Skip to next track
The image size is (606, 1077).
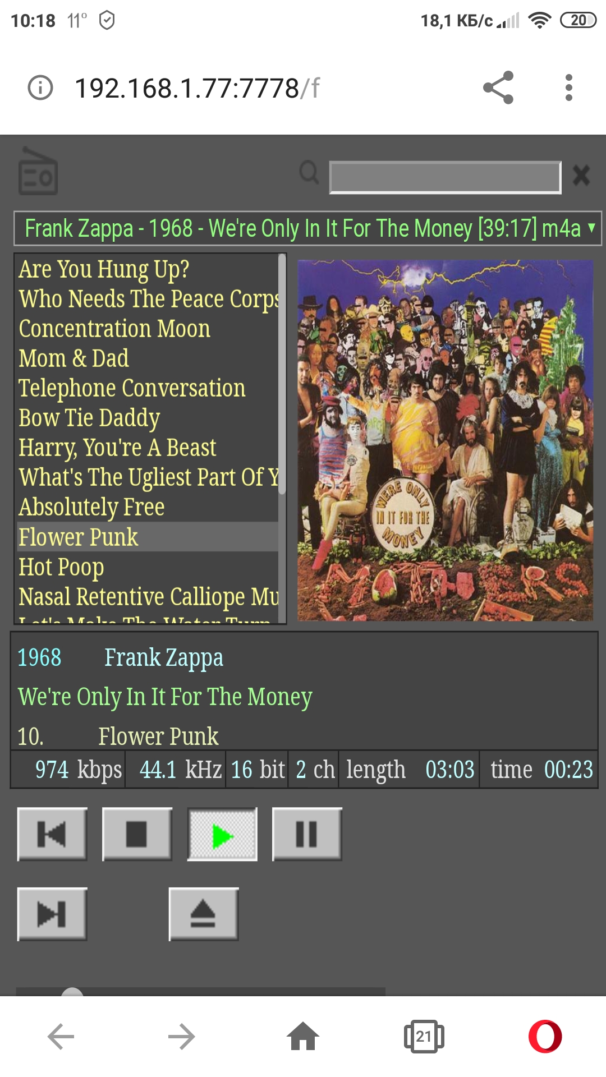[x=52, y=914]
